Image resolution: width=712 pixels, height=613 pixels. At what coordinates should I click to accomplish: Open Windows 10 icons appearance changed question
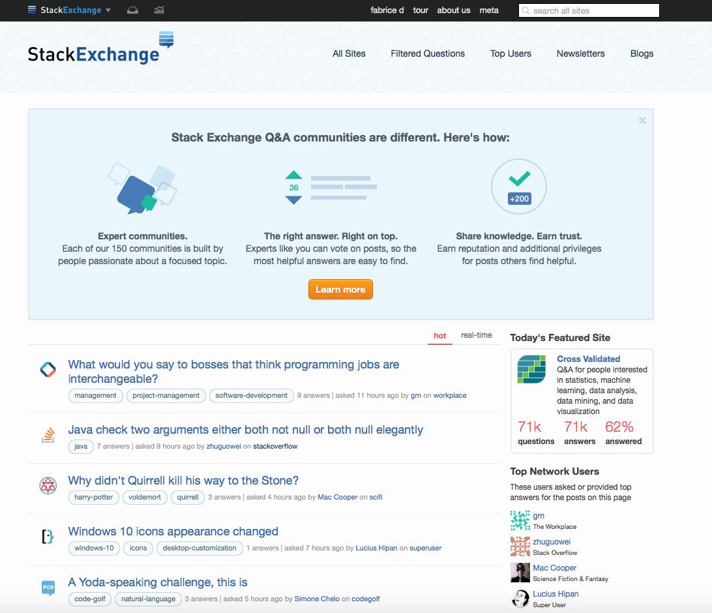click(x=173, y=531)
